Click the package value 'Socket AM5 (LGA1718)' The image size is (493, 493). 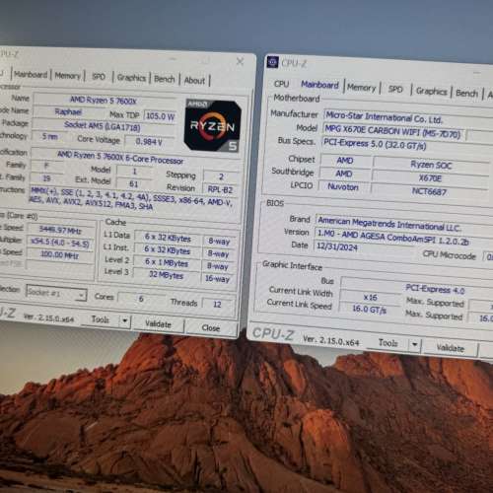click(x=103, y=126)
